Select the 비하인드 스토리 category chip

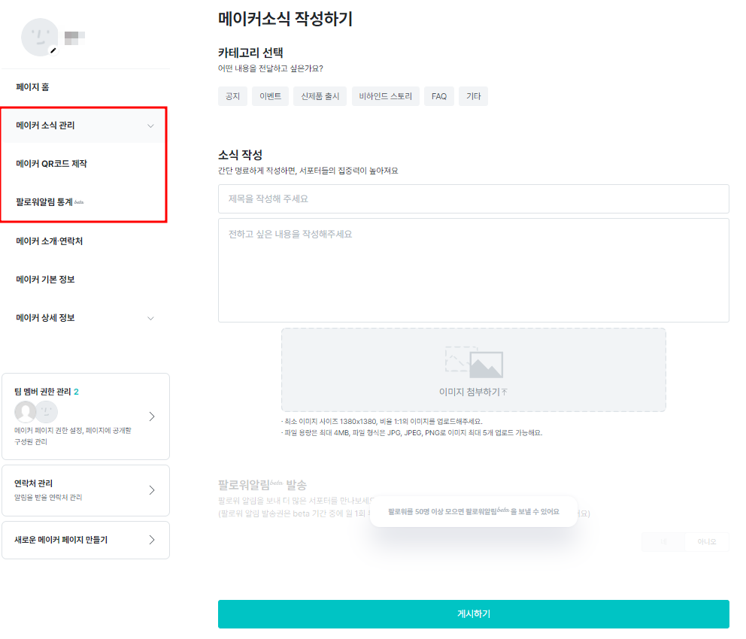pyautogui.click(x=385, y=96)
